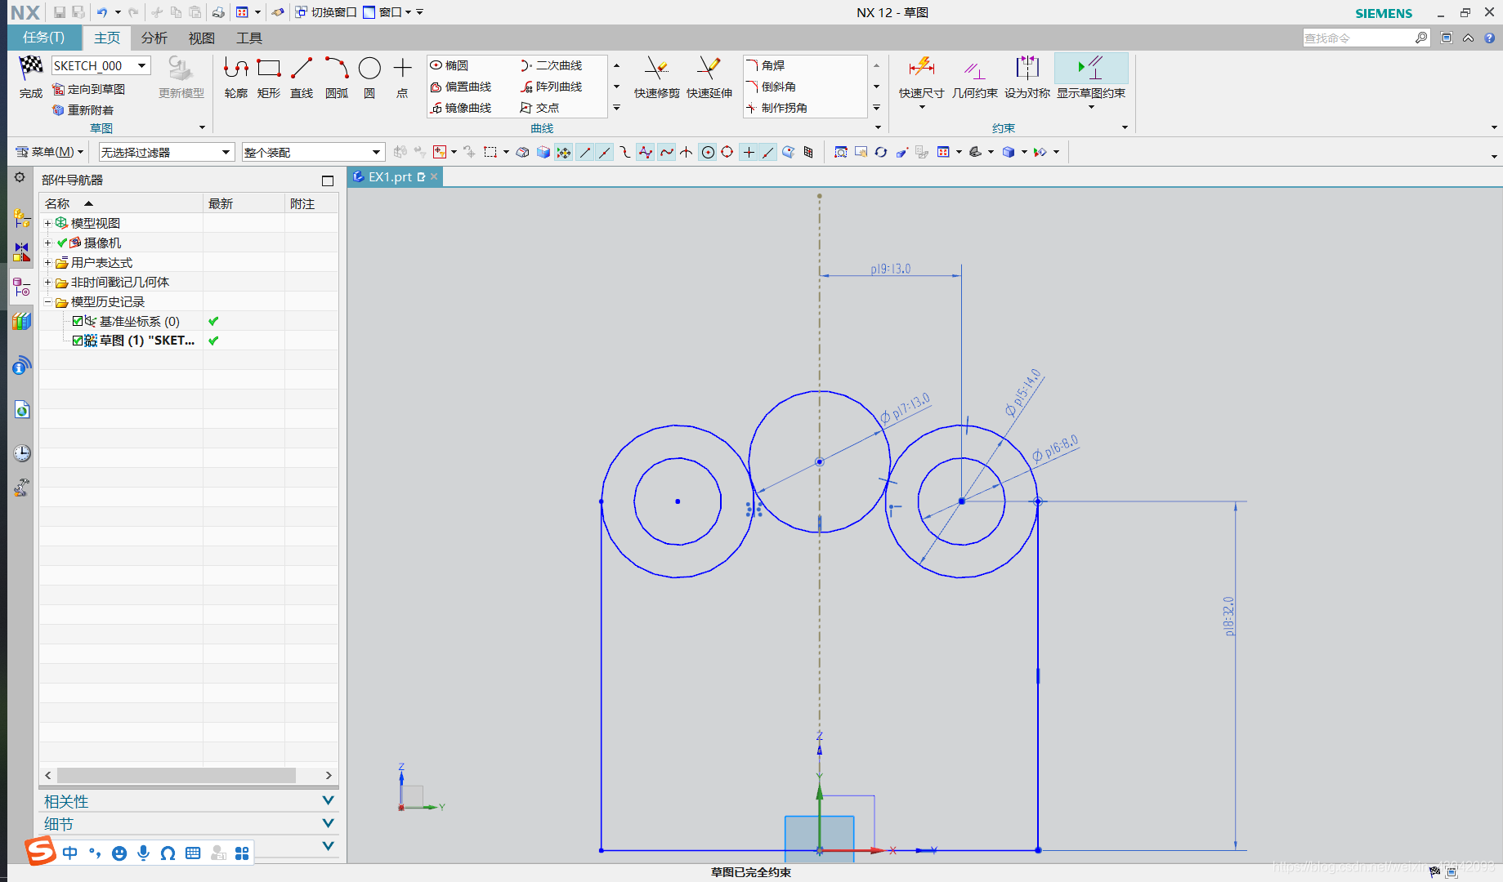Click the Undo icon in title bar
1503x882 pixels.
102,12
